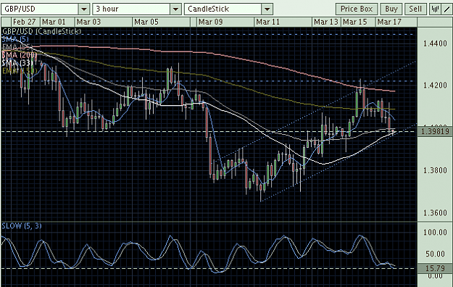Open the GBP/USD currency pair dropdown arrow
The width and height of the screenshot is (453, 287).
(84, 9)
